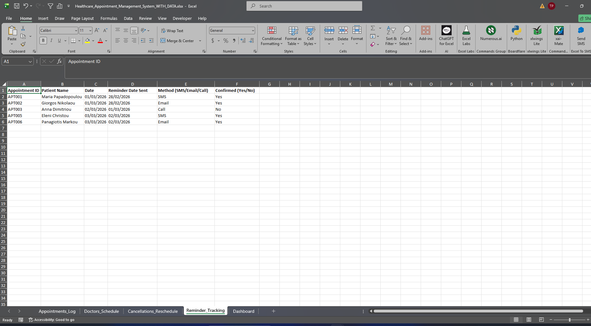
Task: Click the AutoSum sigma icon
Action: [373, 28]
